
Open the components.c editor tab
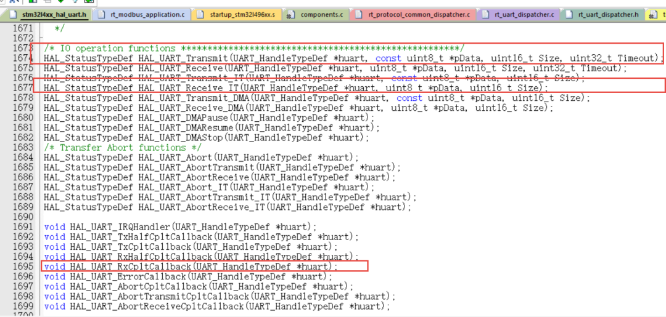pos(316,15)
